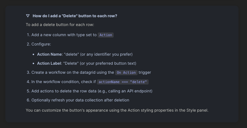Select the "Add a new column" step text
The image size is (247, 128).
[x=64, y=35]
